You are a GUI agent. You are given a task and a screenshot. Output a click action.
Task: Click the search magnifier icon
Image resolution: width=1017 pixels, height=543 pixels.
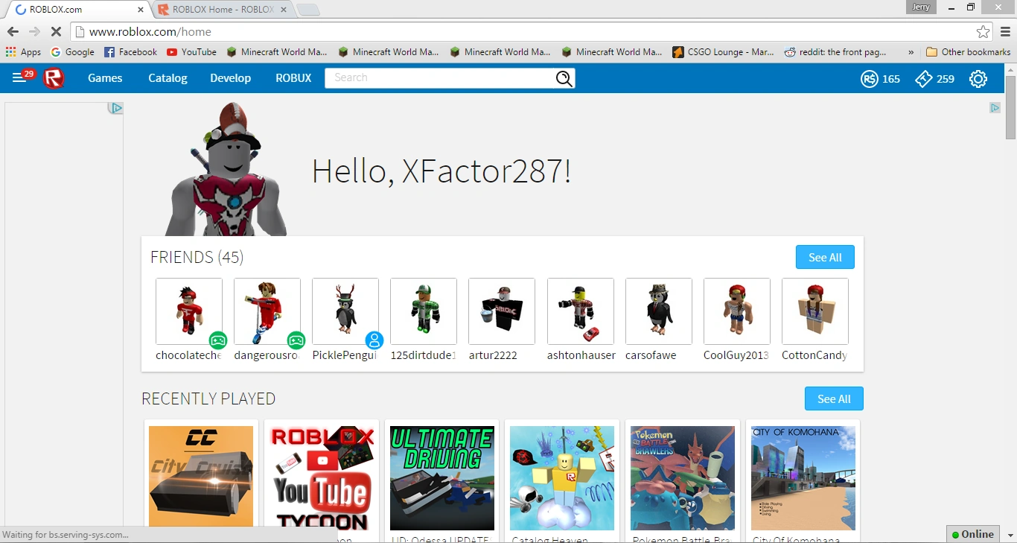[564, 78]
